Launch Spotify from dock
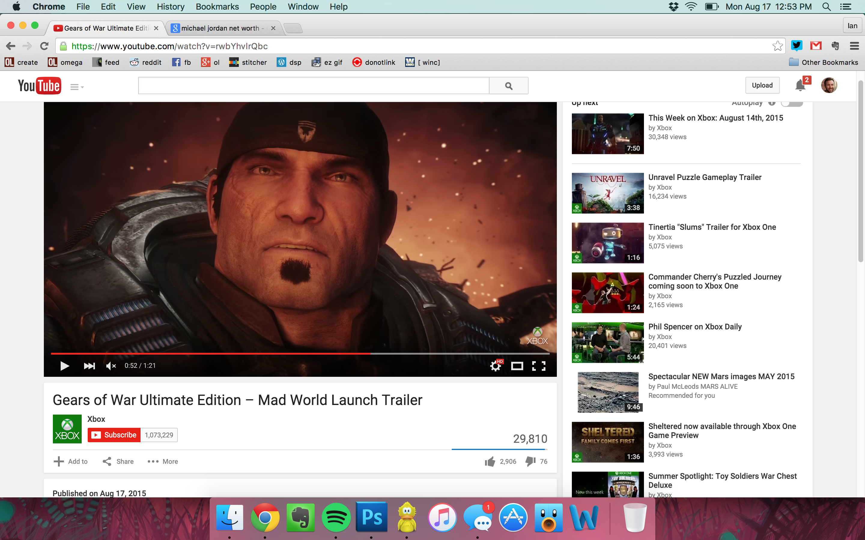865x540 pixels. (335, 517)
